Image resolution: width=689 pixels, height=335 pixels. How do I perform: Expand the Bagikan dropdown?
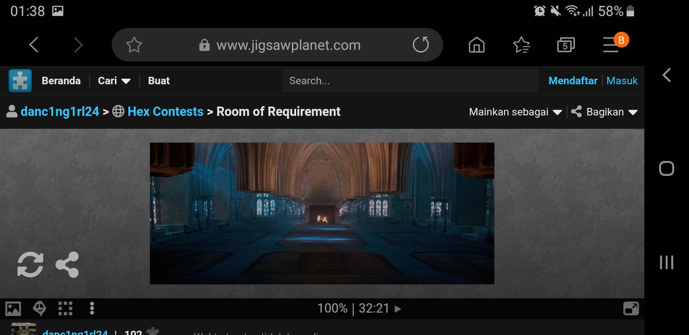[611, 112]
